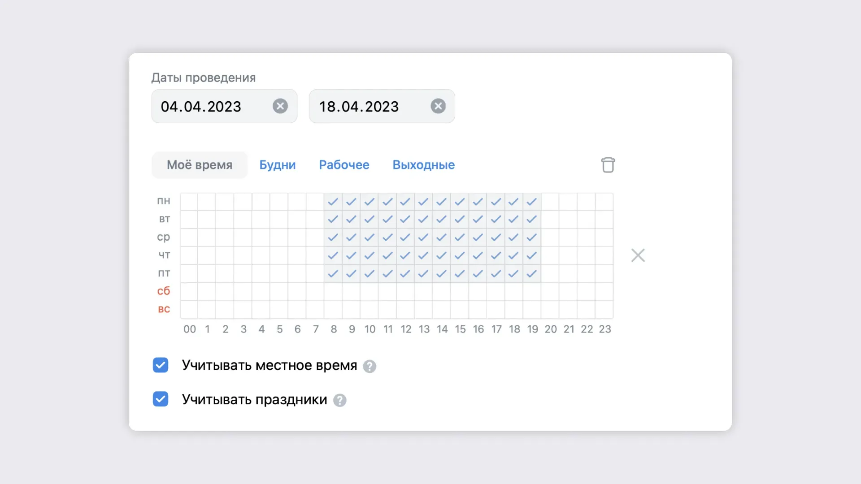The width and height of the screenshot is (861, 484).
Task: Uncheck Учитывать местное время checkbox
Action: point(161,365)
